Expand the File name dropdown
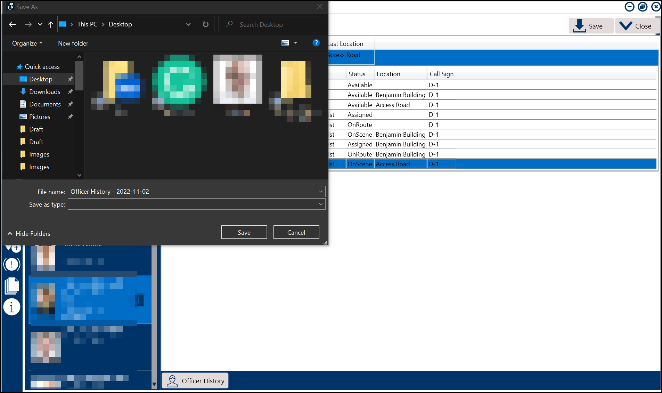 click(x=320, y=192)
